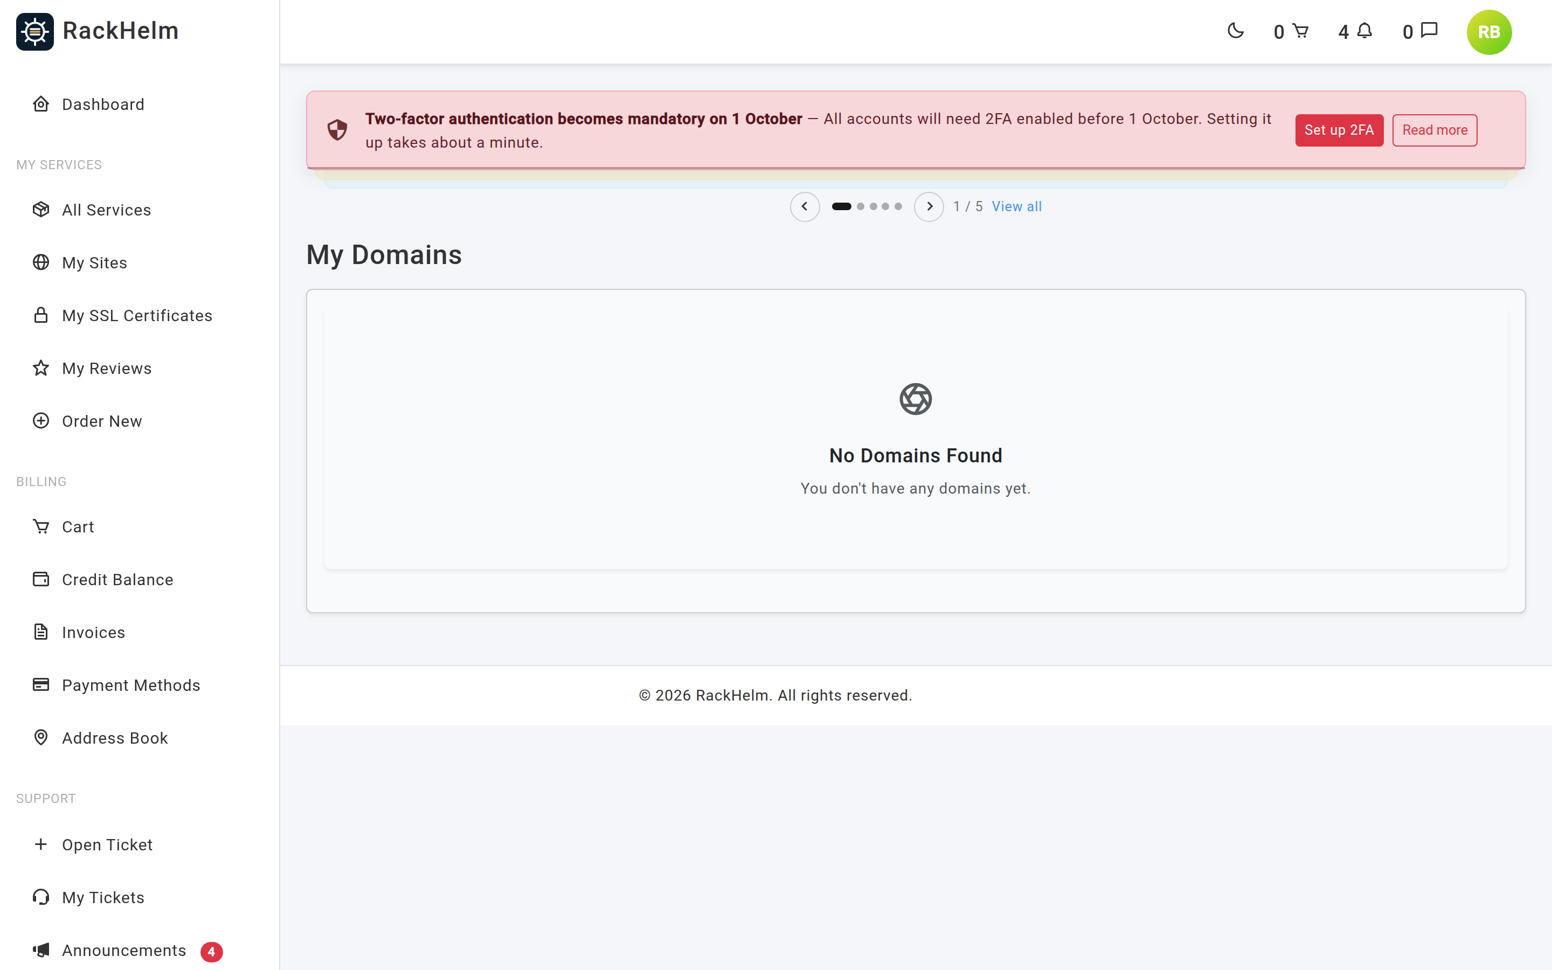Viewport: 1552px width, 970px height.
Task: Click the SSL Certificates lock icon
Action: pyautogui.click(x=41, y=315)
